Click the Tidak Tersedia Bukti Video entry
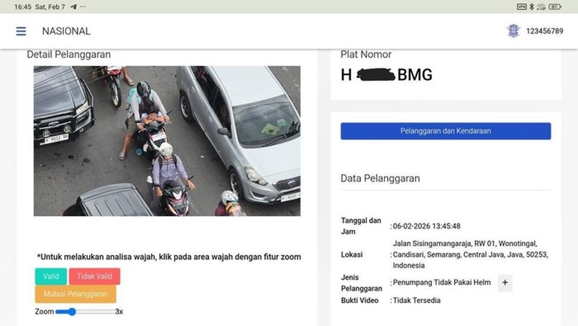The width and height of the screenshot is (578, 326). (415, 300)
